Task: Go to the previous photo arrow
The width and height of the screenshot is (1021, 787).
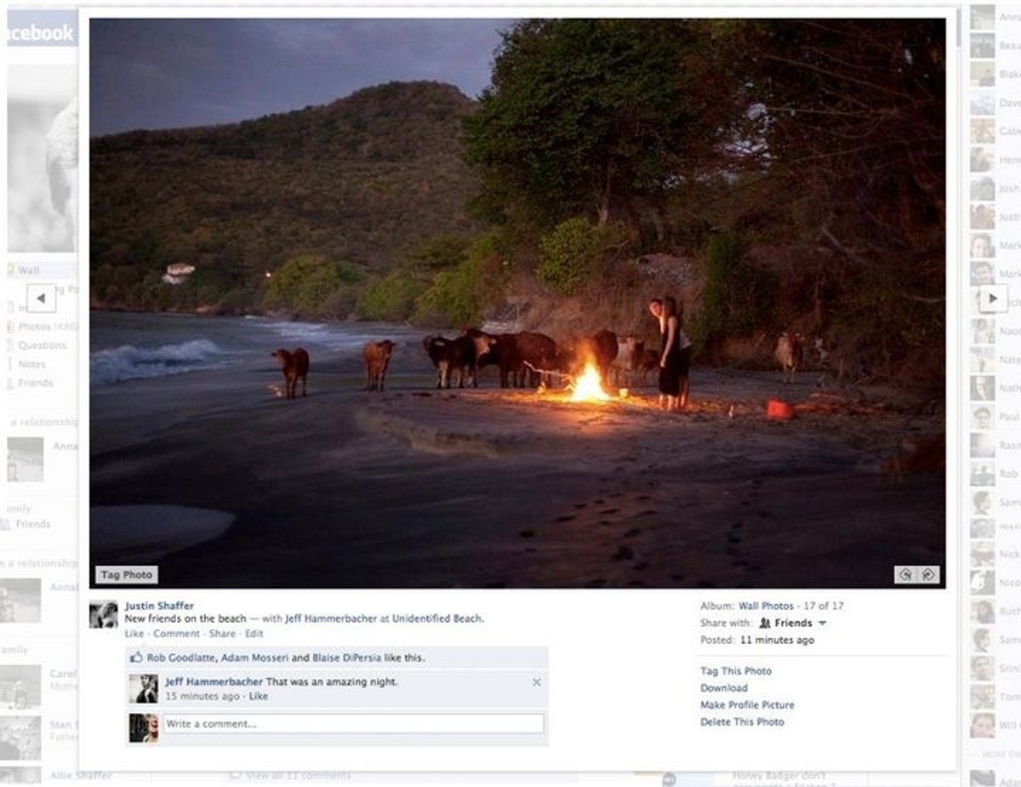Action: tap(41, 298)
